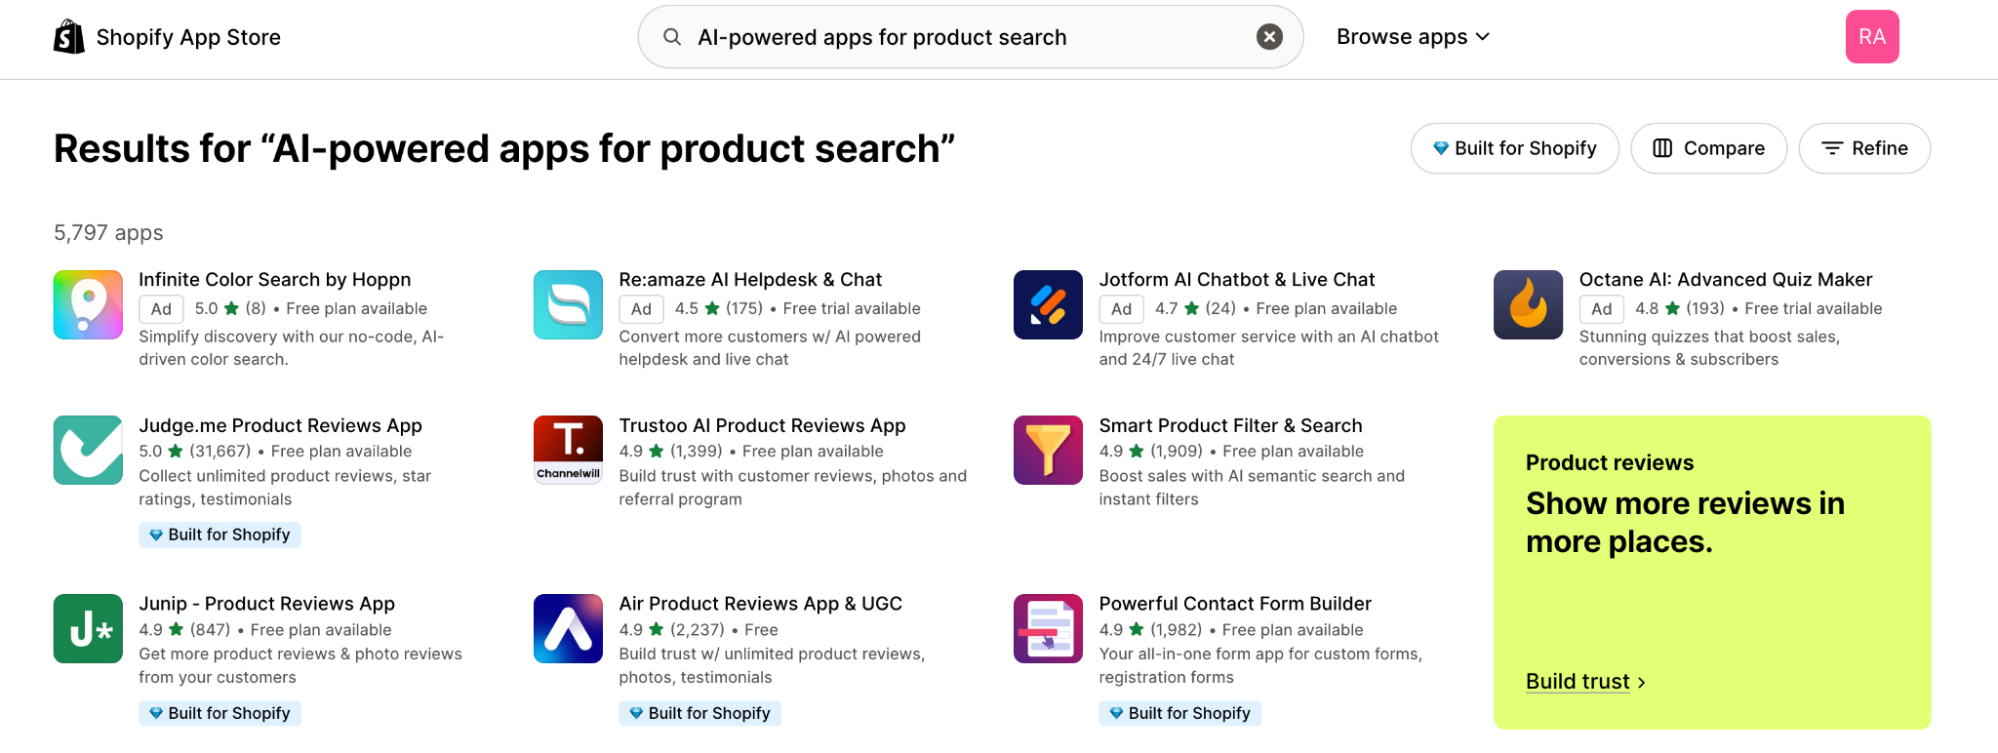Clear the search field text
Image resolution: width=1998 pixels, height=753 pixels.
[x=1269, y=37]
